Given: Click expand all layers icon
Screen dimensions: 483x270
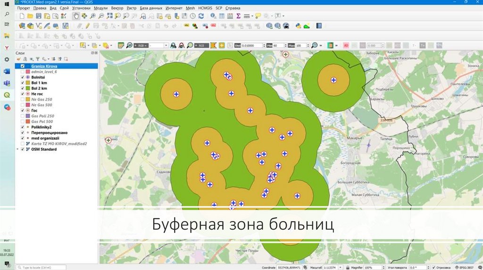Looking at the screenshot, I should click(x=54, y=59).
